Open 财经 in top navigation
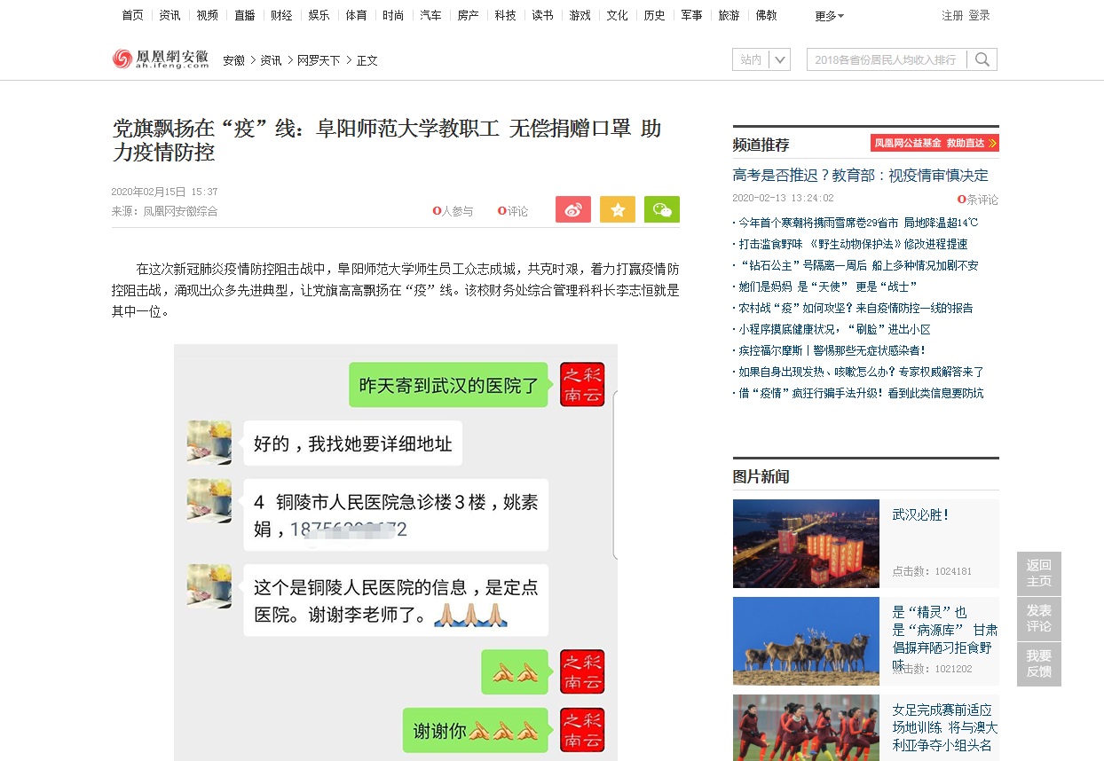This screenshot has width=1104, height=761. 281,16
